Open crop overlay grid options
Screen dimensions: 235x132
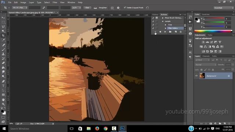(112, 8)
